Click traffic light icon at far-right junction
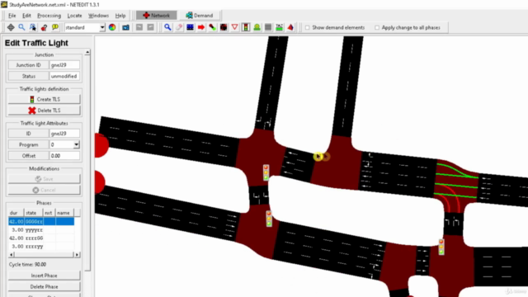Viewport: 528px width, 297px height. [441, 247]
